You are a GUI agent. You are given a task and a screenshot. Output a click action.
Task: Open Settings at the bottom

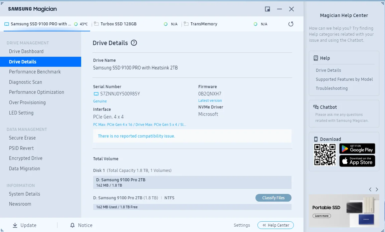click(242, 225)
